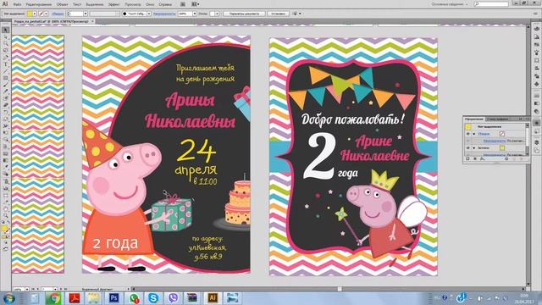
Task: Open the Объект menu
Action: pos(62,4)
